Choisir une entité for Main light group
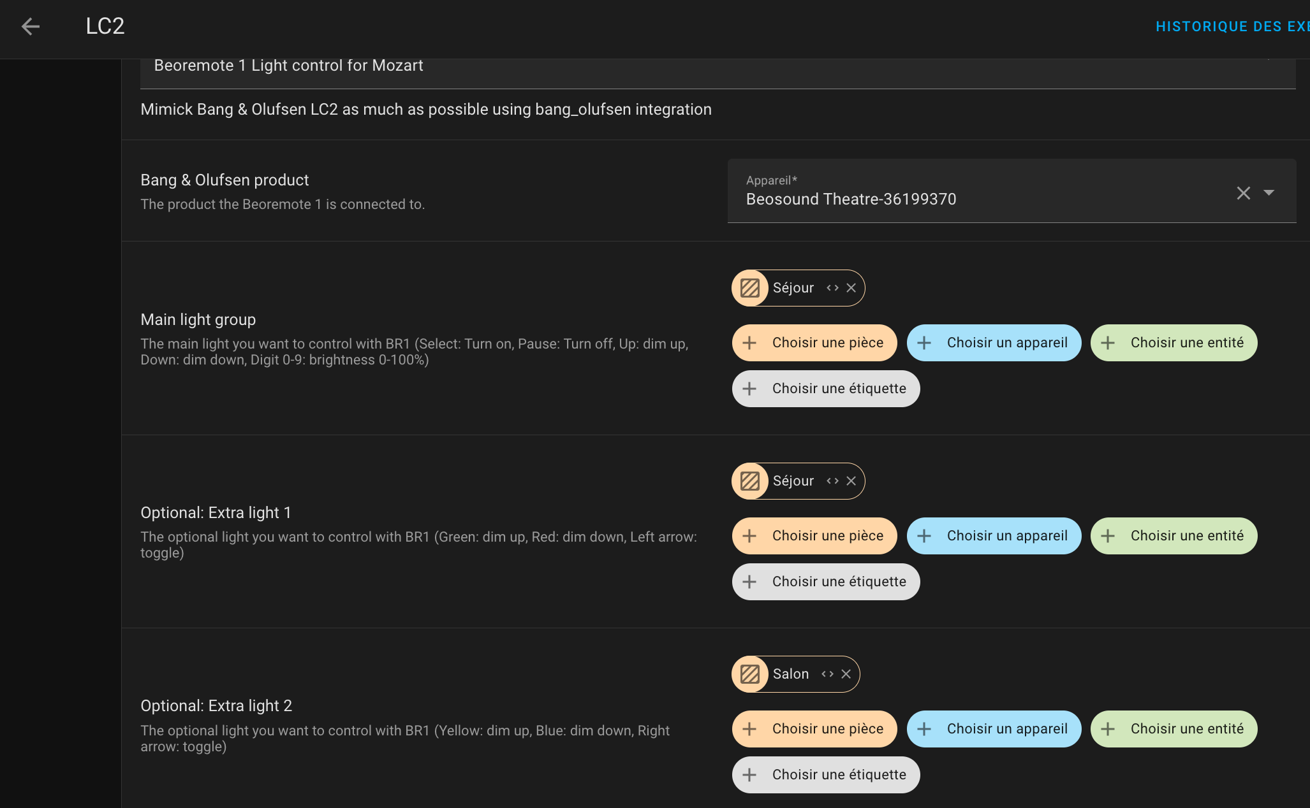 [x=1174, y=343]
